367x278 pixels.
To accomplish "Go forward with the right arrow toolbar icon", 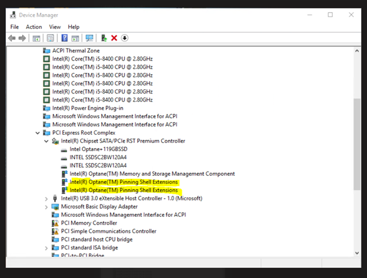I will pos(22,38).
